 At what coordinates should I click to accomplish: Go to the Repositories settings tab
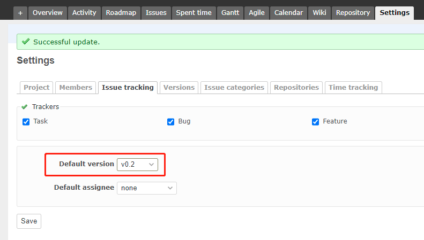(x=296, y=88)
